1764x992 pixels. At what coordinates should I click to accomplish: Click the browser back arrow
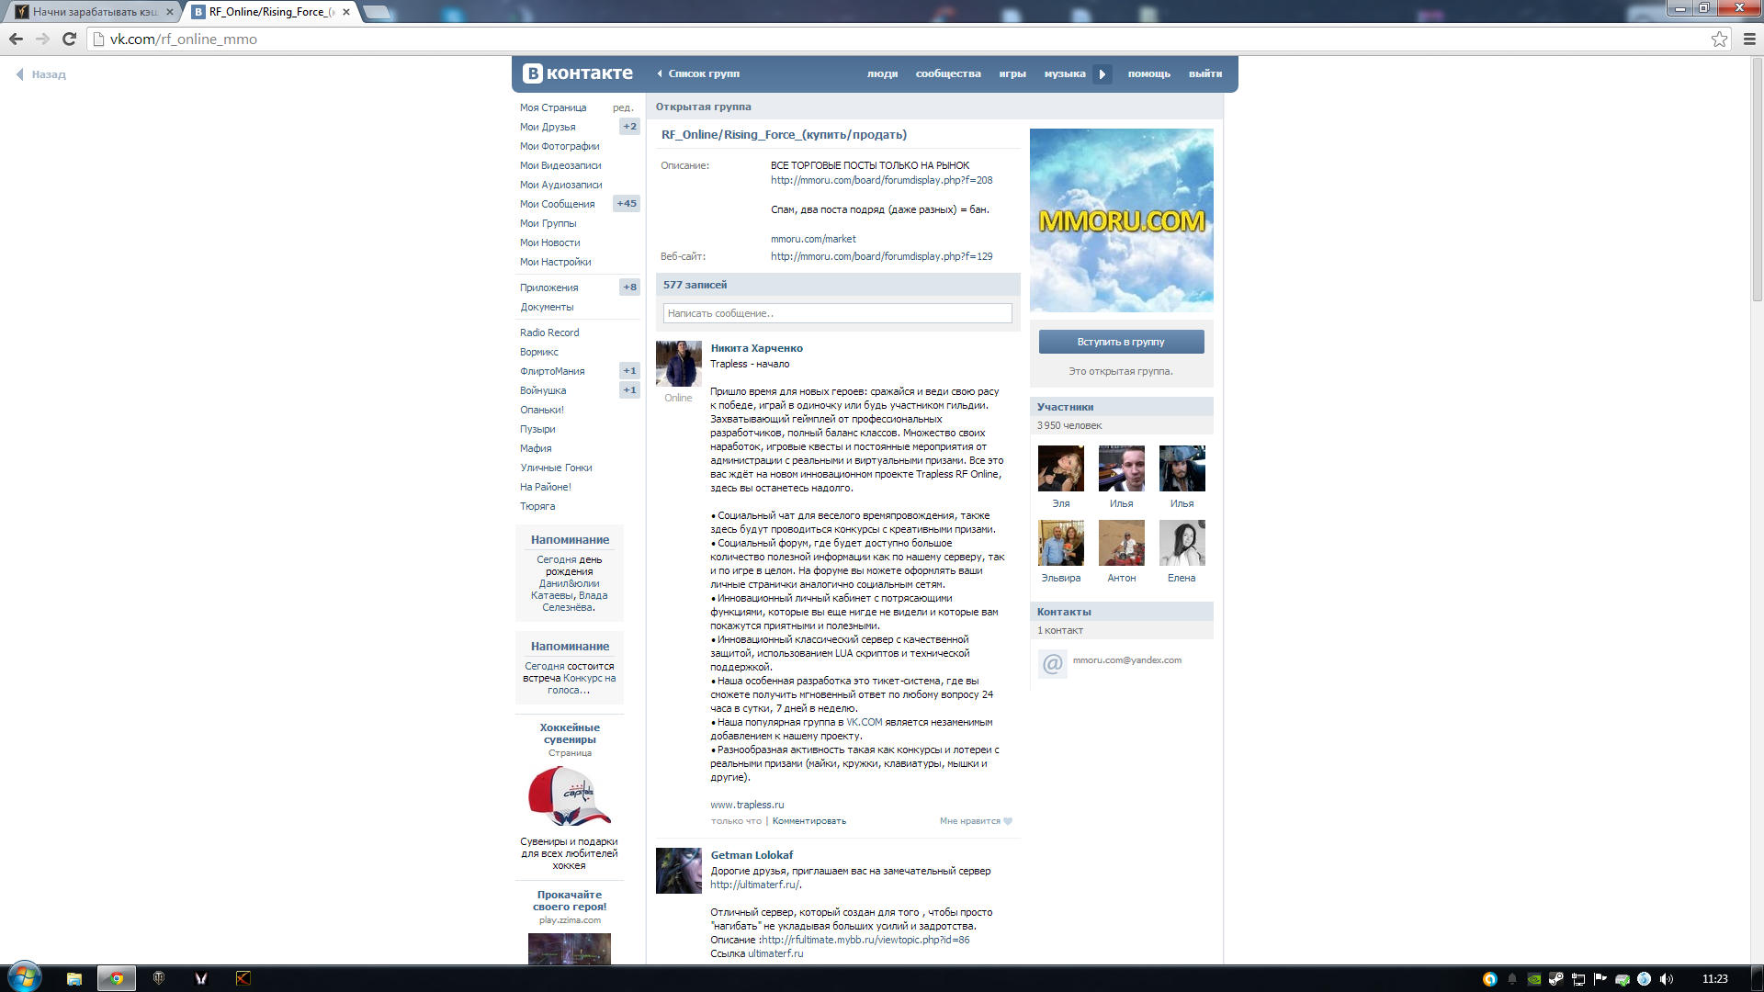coord(16,39)
